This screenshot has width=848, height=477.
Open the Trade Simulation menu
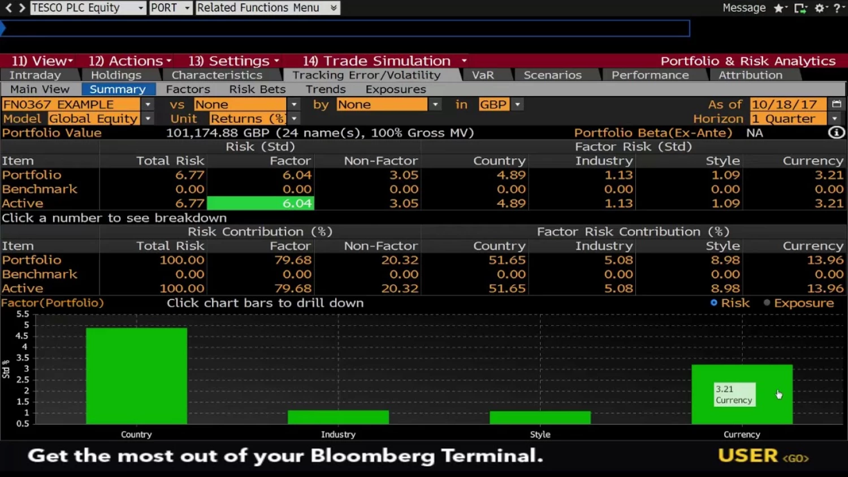[x=384, y=61]
